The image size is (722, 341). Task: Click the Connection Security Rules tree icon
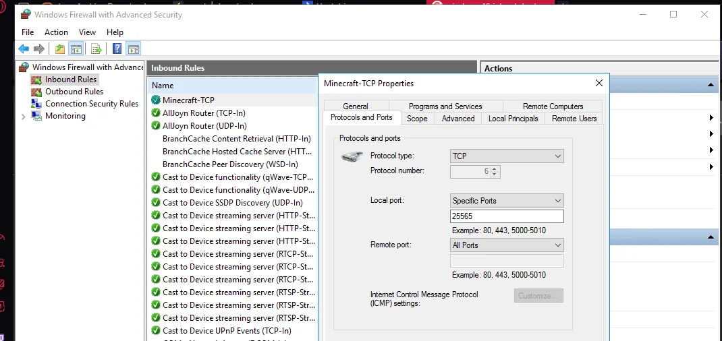pos(36,103)
